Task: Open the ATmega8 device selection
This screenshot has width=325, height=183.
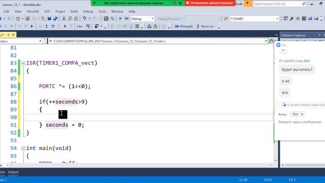Action: [x=184, y=26]
